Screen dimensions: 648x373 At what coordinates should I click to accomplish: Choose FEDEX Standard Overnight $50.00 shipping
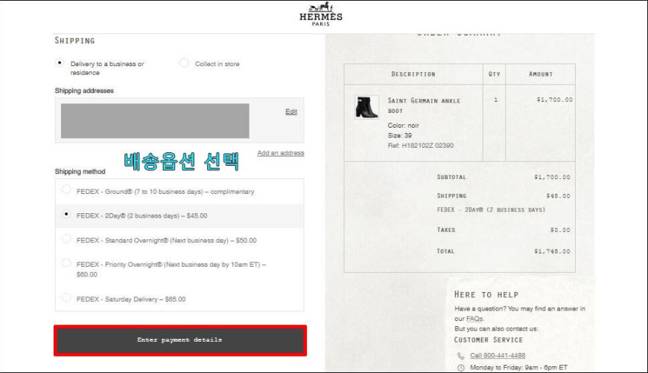click(66, 239)
